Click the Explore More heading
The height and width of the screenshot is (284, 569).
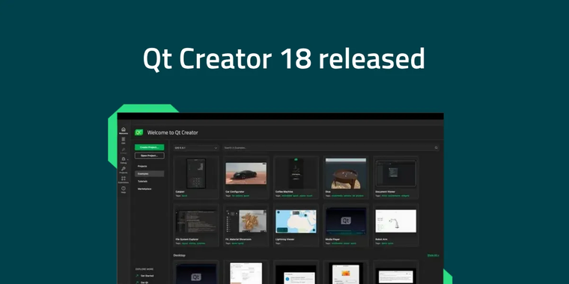(144, 269)
